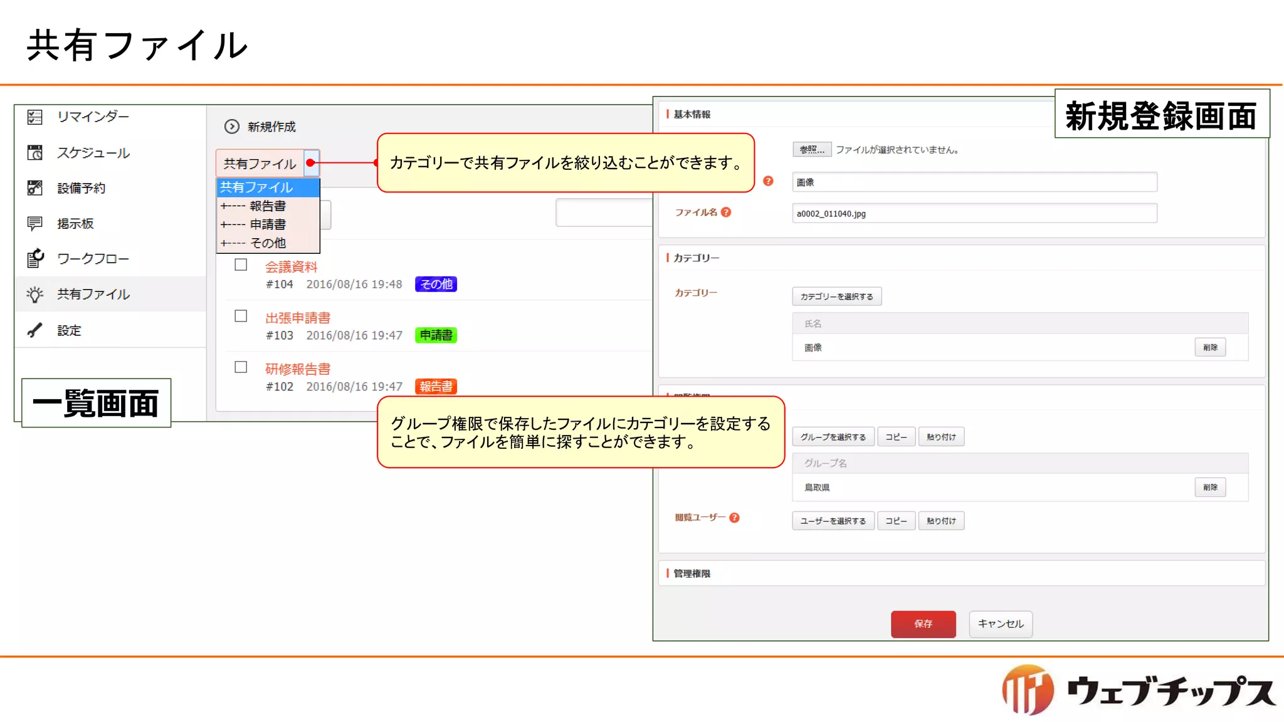Open 設定 in the sidebar menu
The width and height of the screenshot is (1284, 722).
69,330
